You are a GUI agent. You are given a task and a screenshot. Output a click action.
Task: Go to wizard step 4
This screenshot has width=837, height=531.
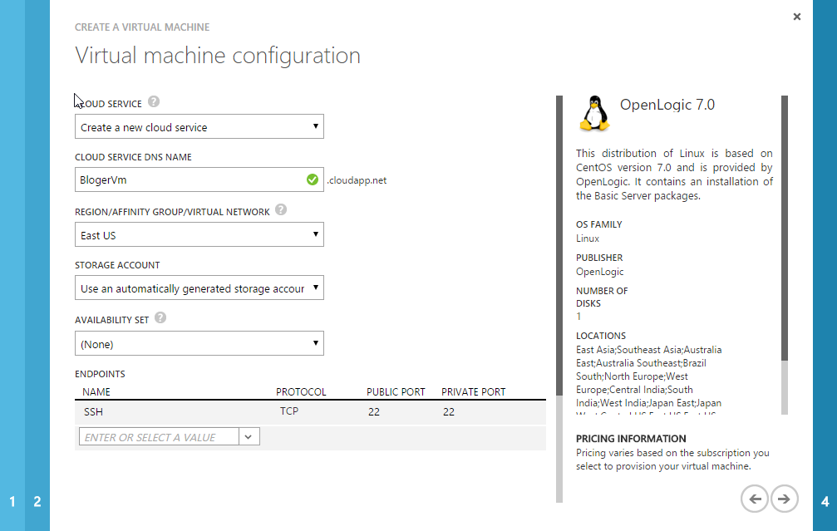(825, 502)
